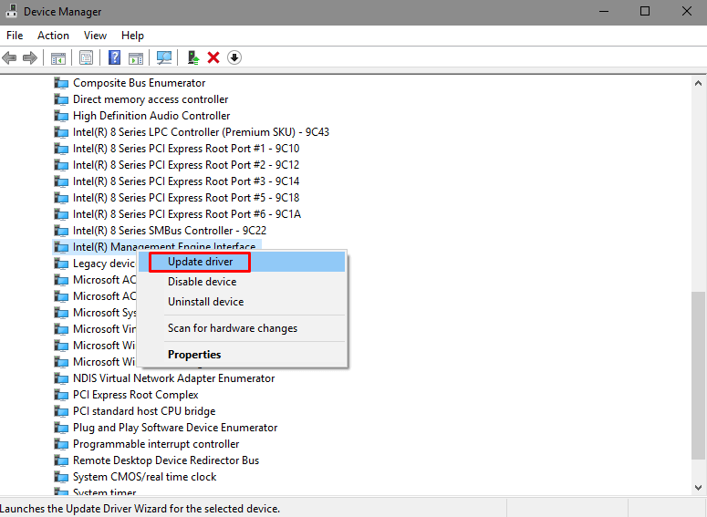Minimize the Device Manager window
Image resolution: width=707 pixels, height=517 pixels.
(604, 11)
